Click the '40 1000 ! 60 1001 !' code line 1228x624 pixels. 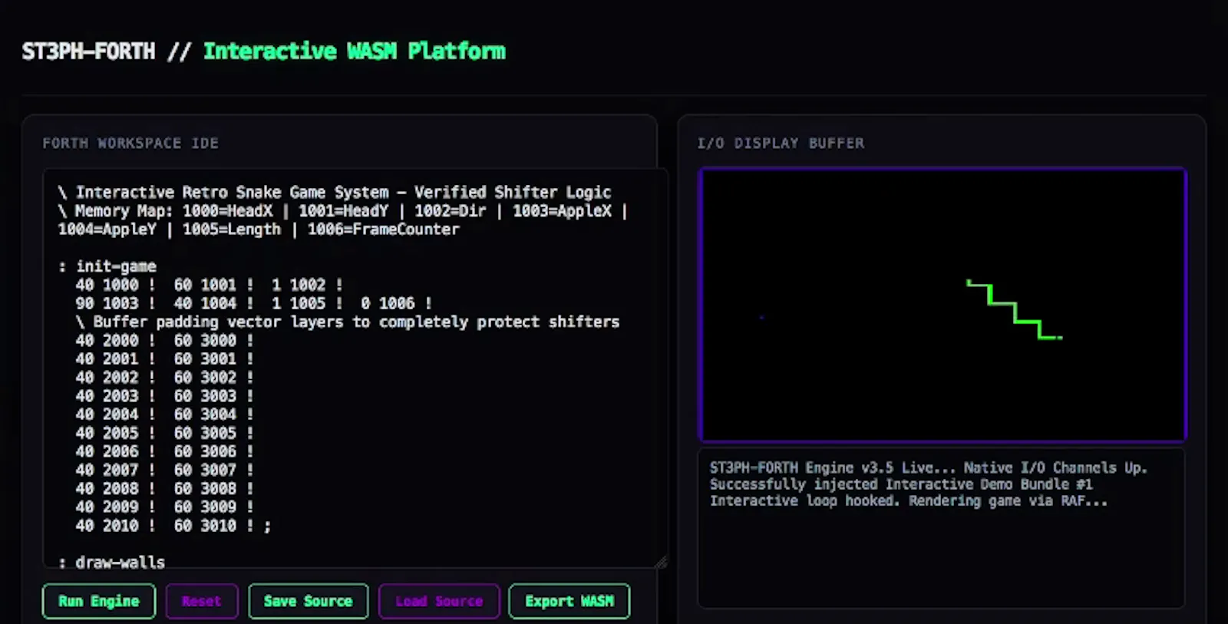click(209, 285)
